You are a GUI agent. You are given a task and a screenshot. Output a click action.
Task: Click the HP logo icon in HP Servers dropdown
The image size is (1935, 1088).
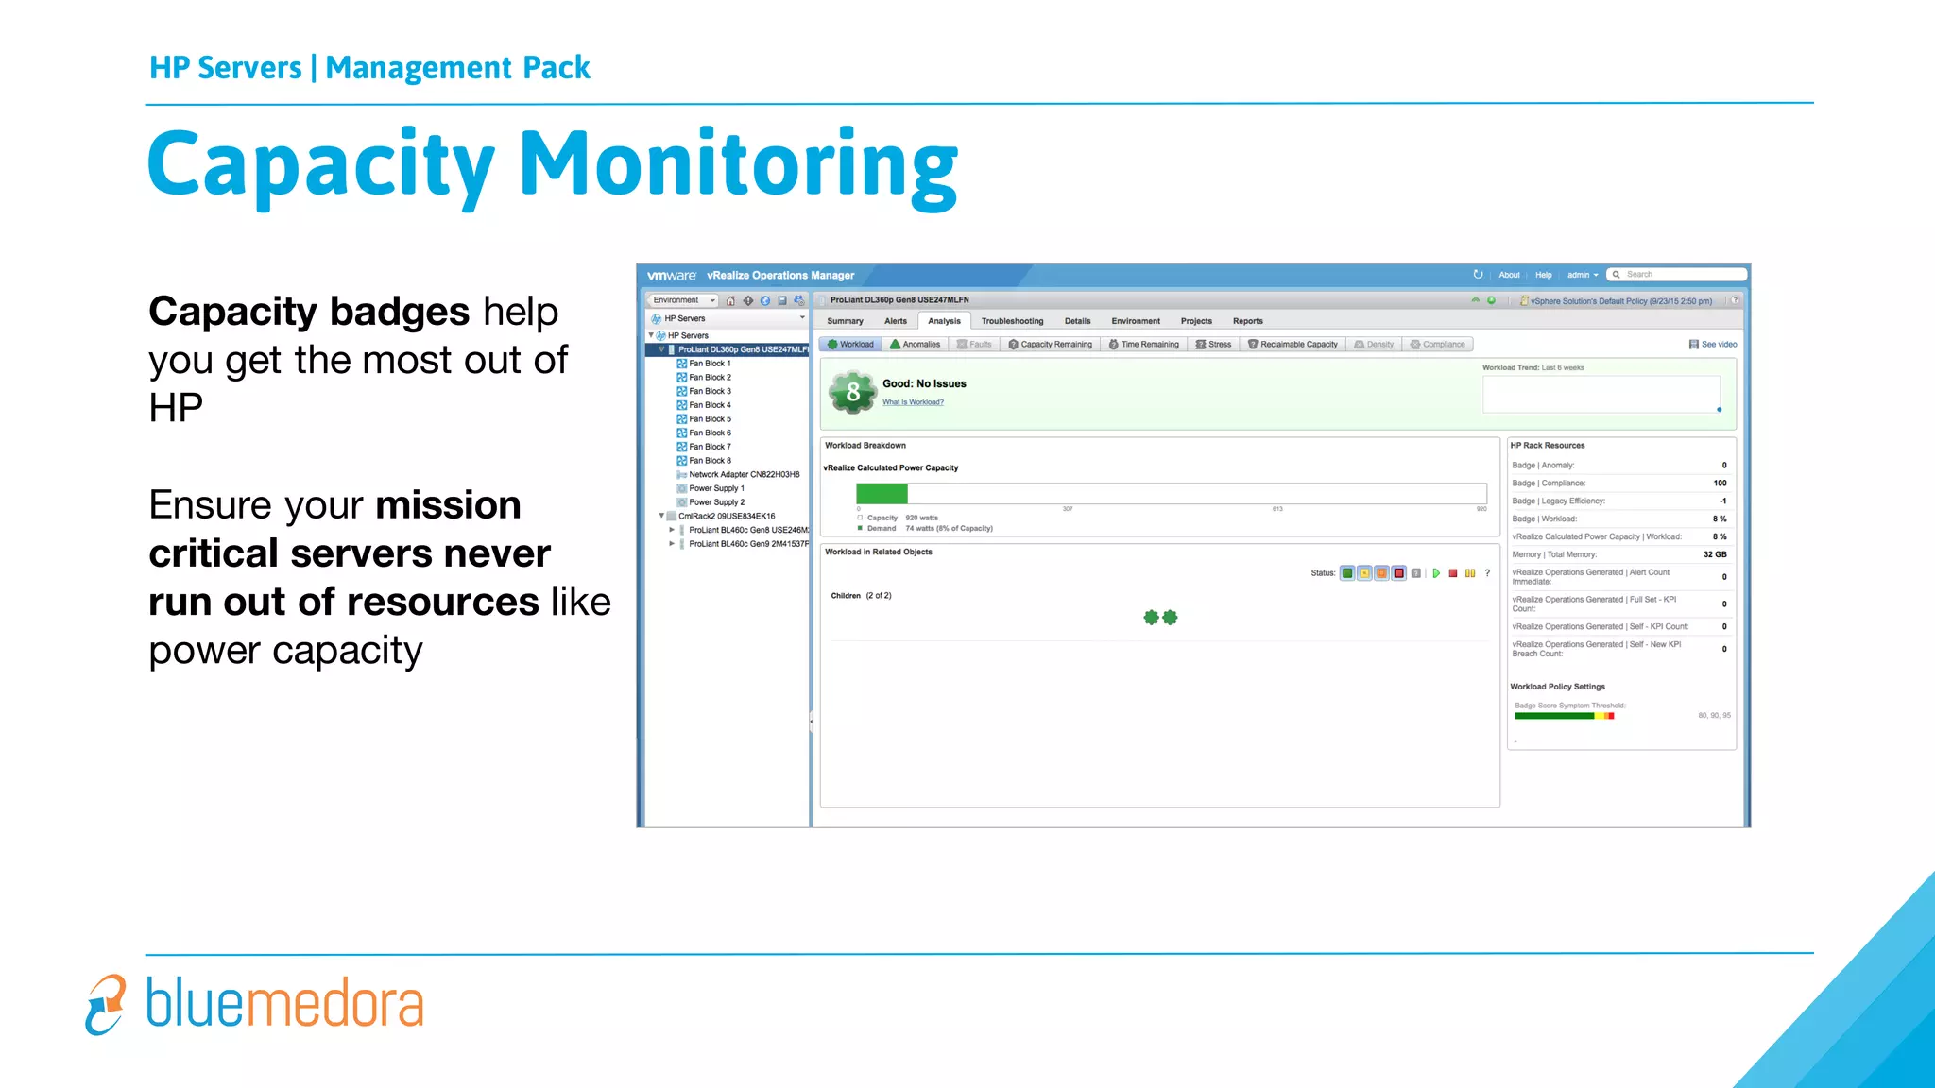(x=657, y=318)
